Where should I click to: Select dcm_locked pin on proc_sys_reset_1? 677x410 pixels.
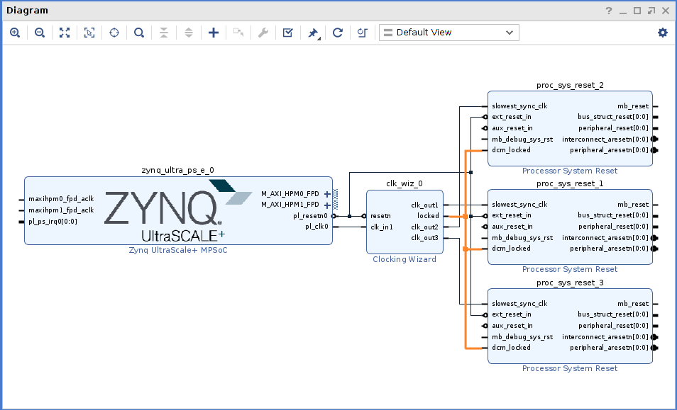[511, 249]
